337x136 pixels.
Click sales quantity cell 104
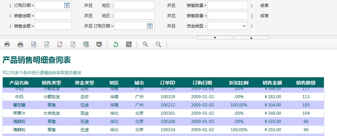[306, 113]
